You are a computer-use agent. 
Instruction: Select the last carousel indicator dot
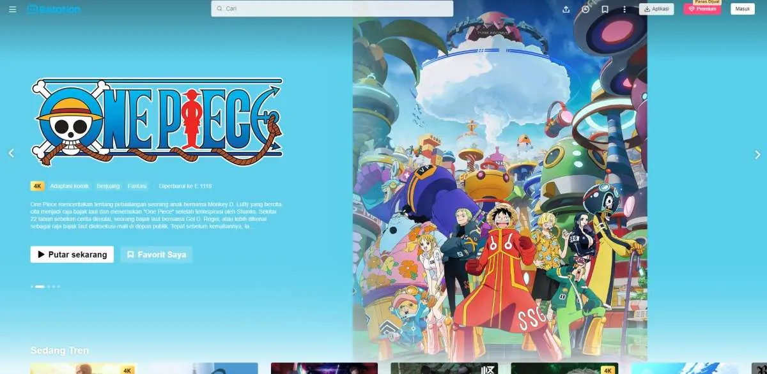point(59,287)
